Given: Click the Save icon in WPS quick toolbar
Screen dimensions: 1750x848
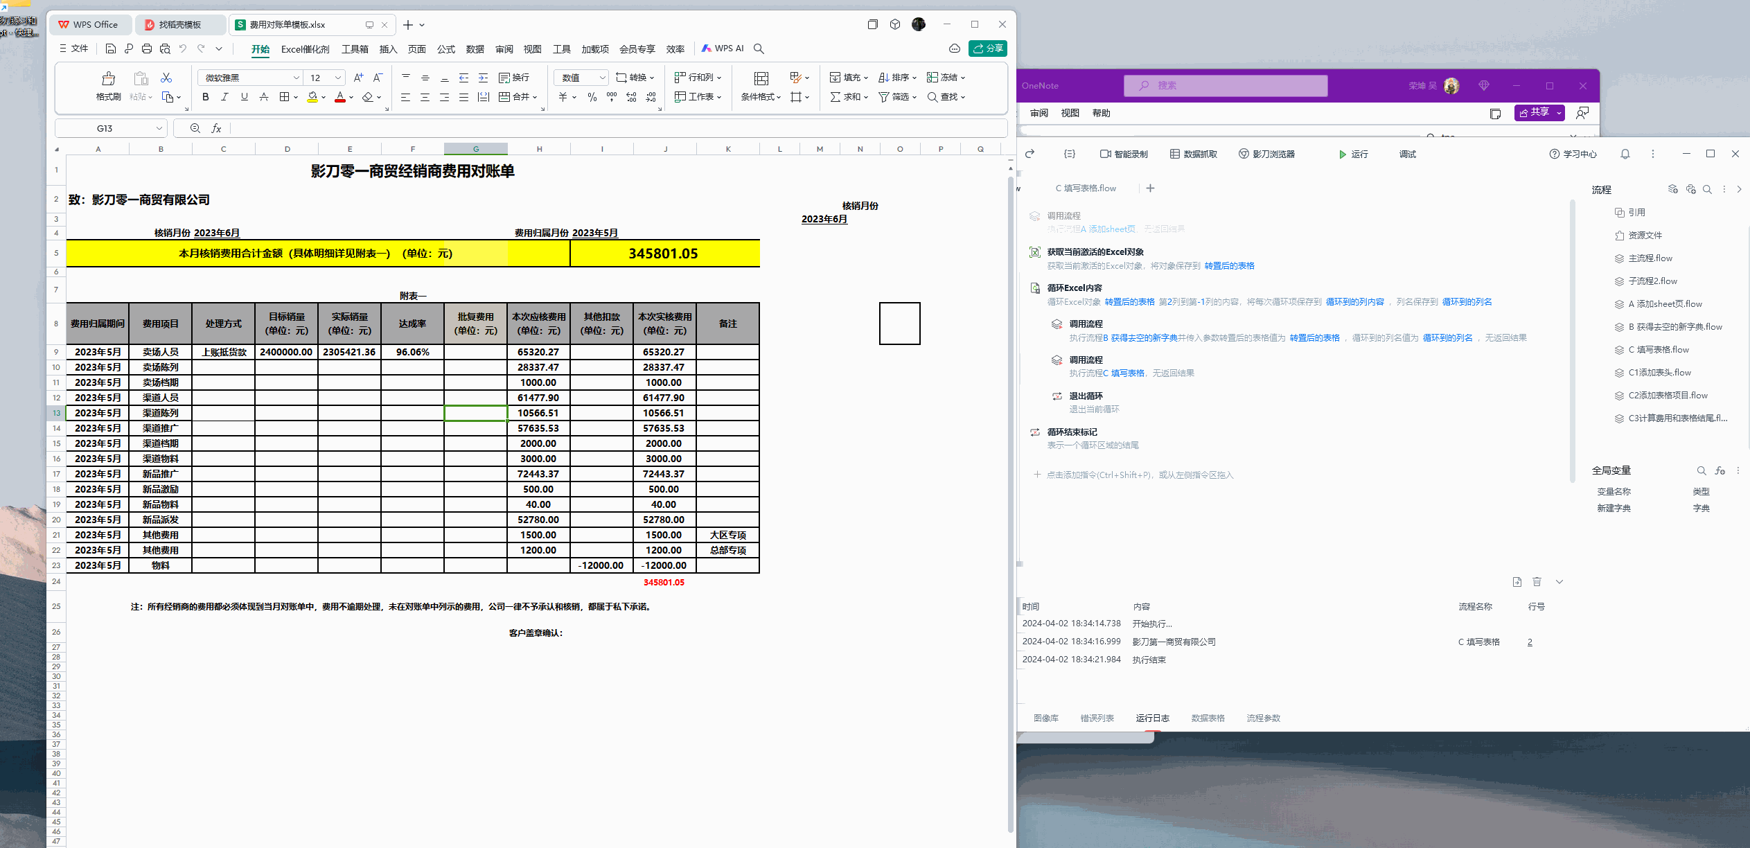Looking at the screenshot, I should tap(111, 48).
